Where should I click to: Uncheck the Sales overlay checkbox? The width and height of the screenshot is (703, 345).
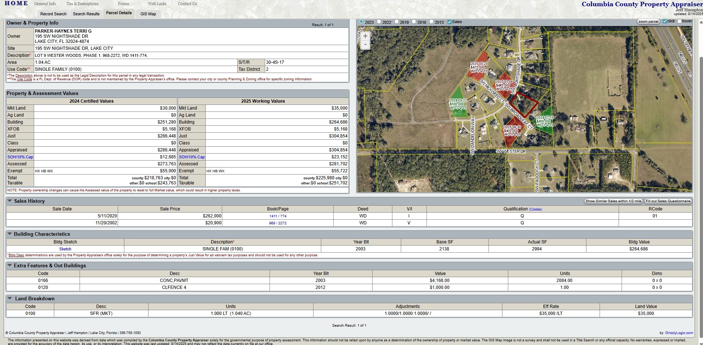click(450, 22)
